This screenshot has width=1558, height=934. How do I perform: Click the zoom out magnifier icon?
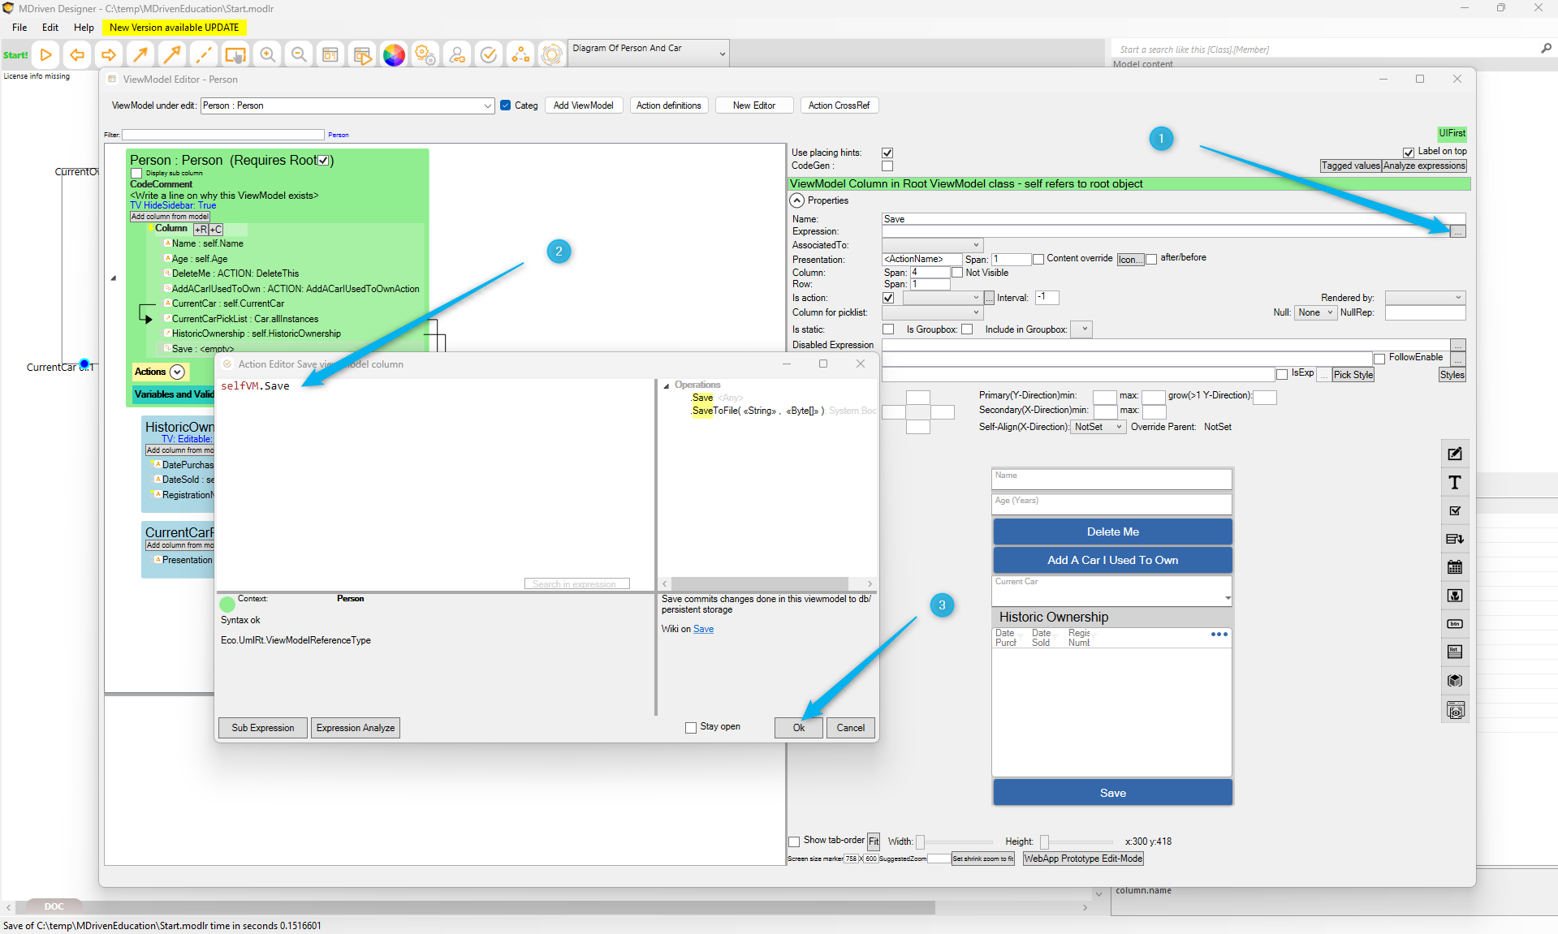point(299,55)
